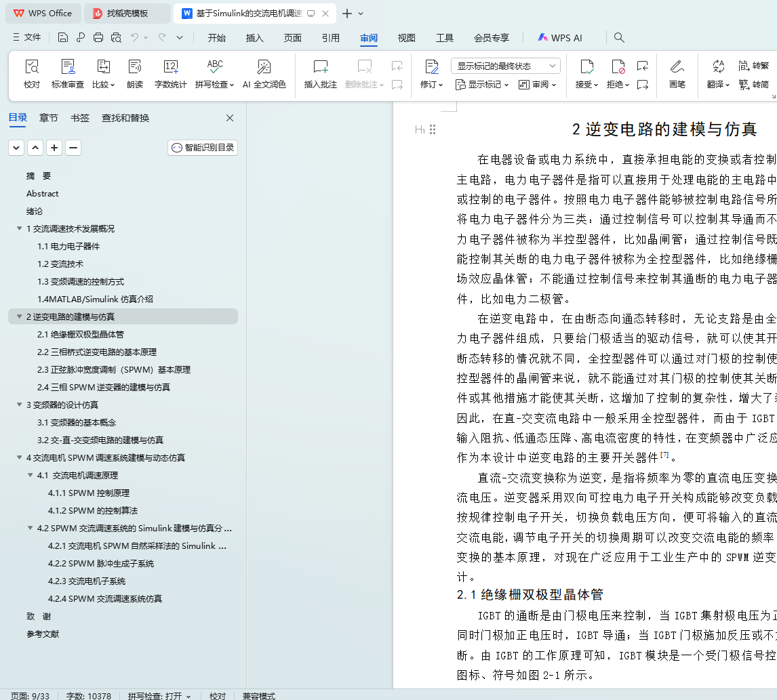Convert text with 转简 button
This screenshot has height=700, width=777.
(754, 85)
